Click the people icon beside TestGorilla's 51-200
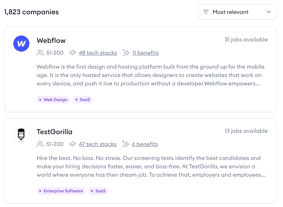The height and width of the screenshot is (207, 283). click(40, 144)
